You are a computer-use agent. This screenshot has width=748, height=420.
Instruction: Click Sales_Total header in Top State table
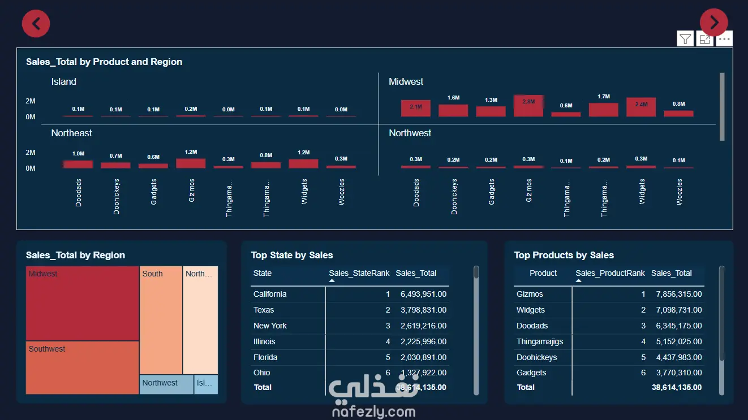pyautogui.click(x=416, y=273)
